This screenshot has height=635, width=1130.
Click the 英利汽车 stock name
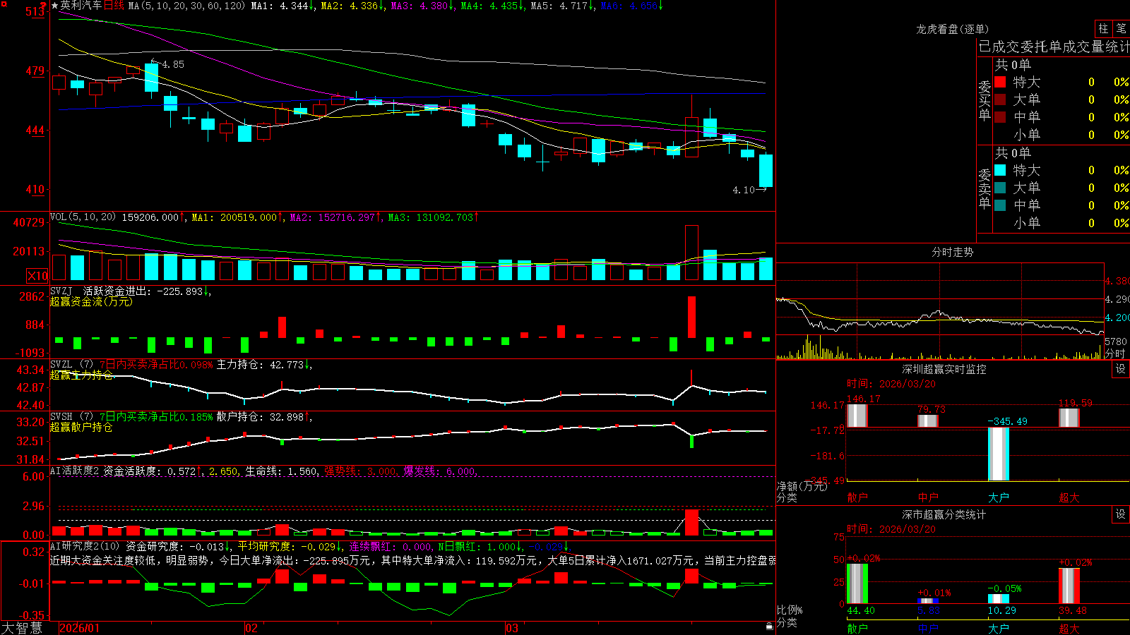click(x=81, y=6)
